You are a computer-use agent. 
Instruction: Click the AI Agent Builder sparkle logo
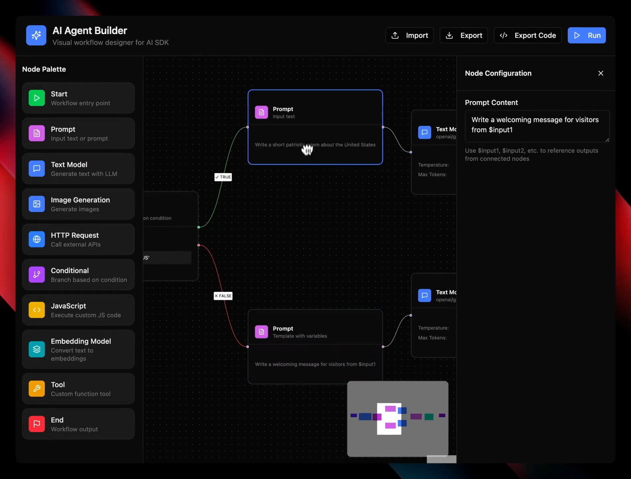click(36, 35)
